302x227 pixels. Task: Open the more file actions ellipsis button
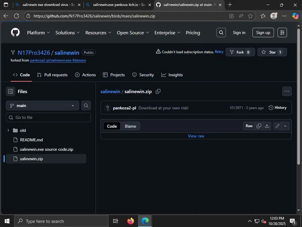(x=287, y=91)
